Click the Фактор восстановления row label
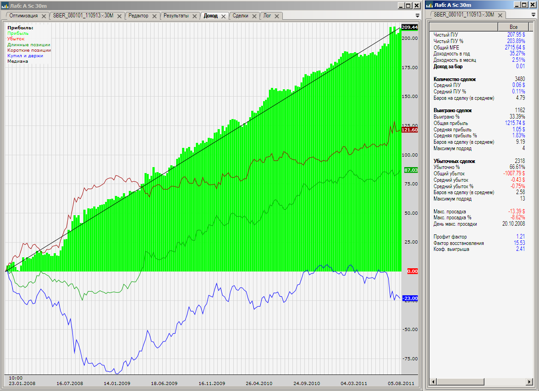Image resolution: width=539 pixels, height=391 pixels. click(x=458, y=243)
